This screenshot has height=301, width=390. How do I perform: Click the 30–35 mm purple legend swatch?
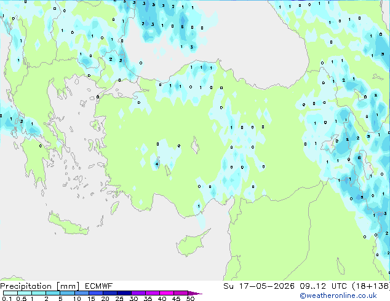pos(138,293)
